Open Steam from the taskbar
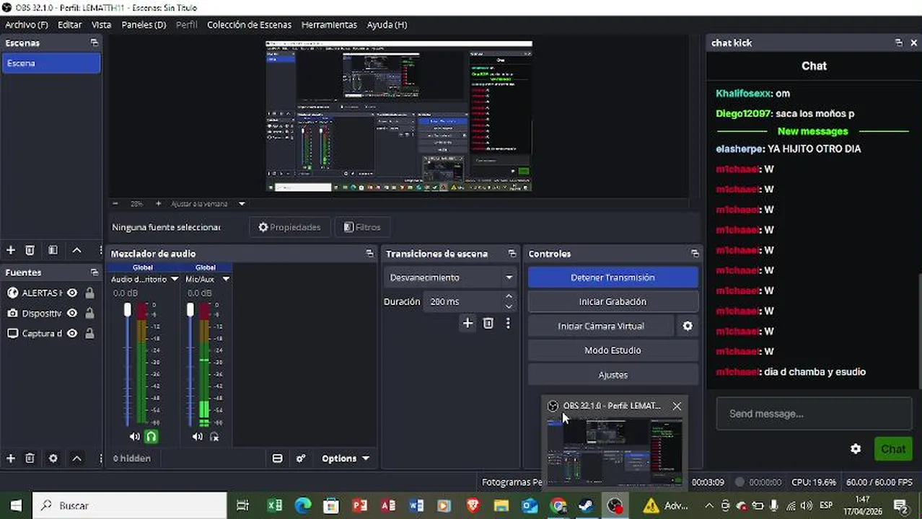Image resolution: width=922 pixels, height=519 pixels. tap(586, 505)
